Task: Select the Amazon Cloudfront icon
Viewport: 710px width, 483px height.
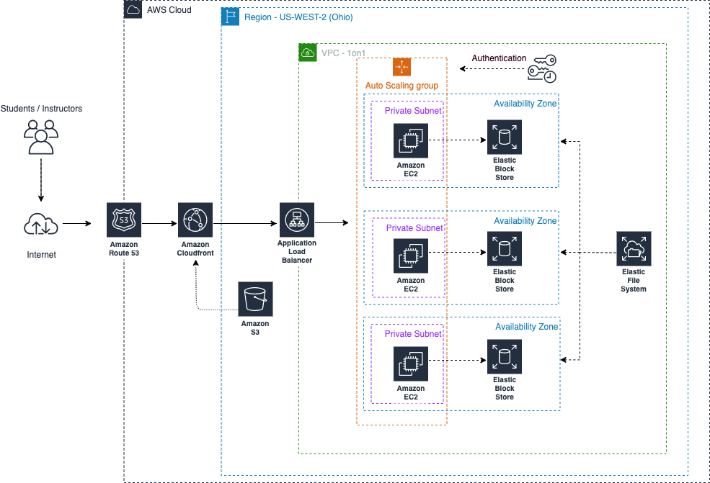Action: [x=195, y=220]
